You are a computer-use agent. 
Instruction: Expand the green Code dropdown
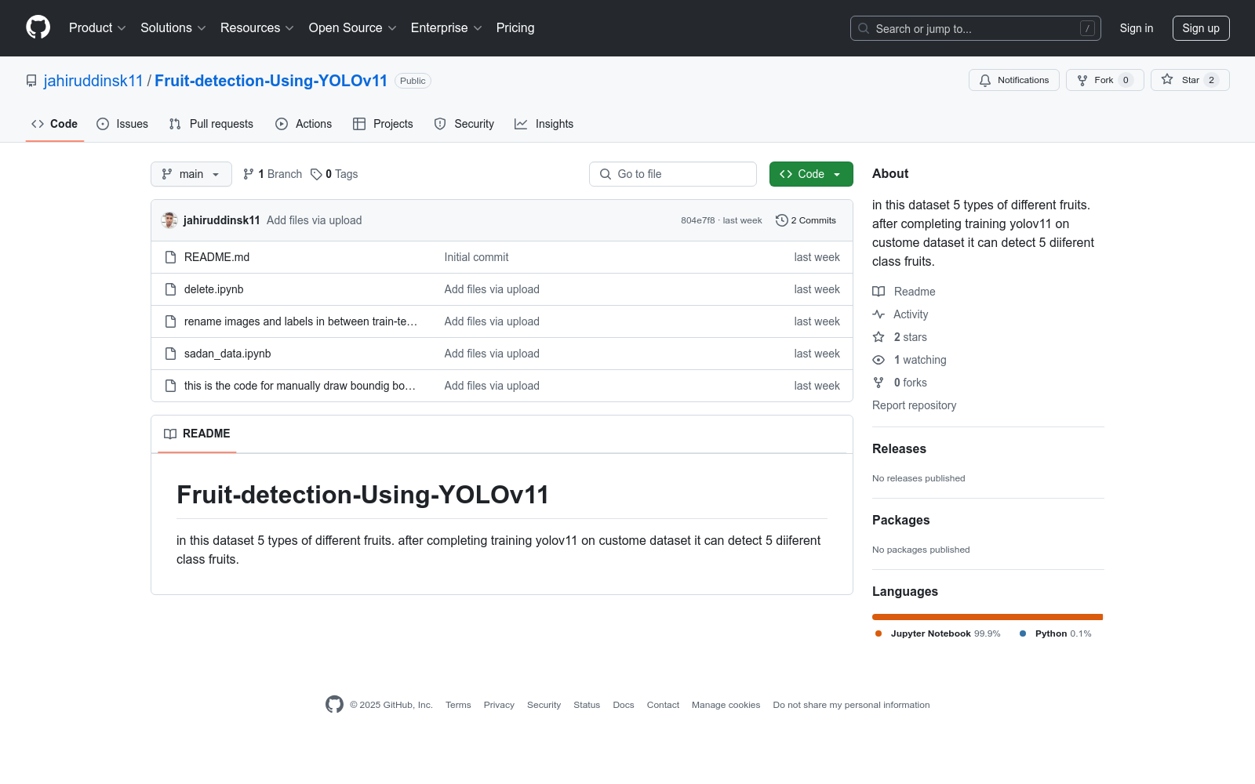(811, 174)
